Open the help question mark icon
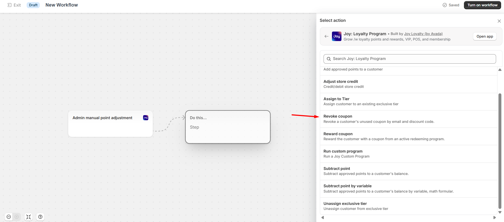This screenshot has width=504, height=222. [x=40, y=217]
